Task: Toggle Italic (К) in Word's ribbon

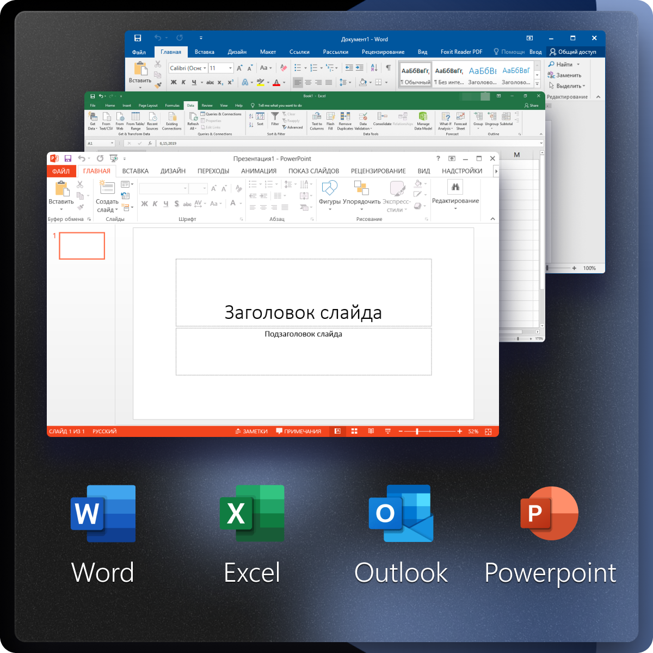Action: coord(183,82)
